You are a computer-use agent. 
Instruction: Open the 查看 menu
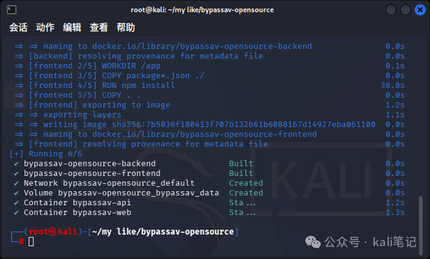99,27
